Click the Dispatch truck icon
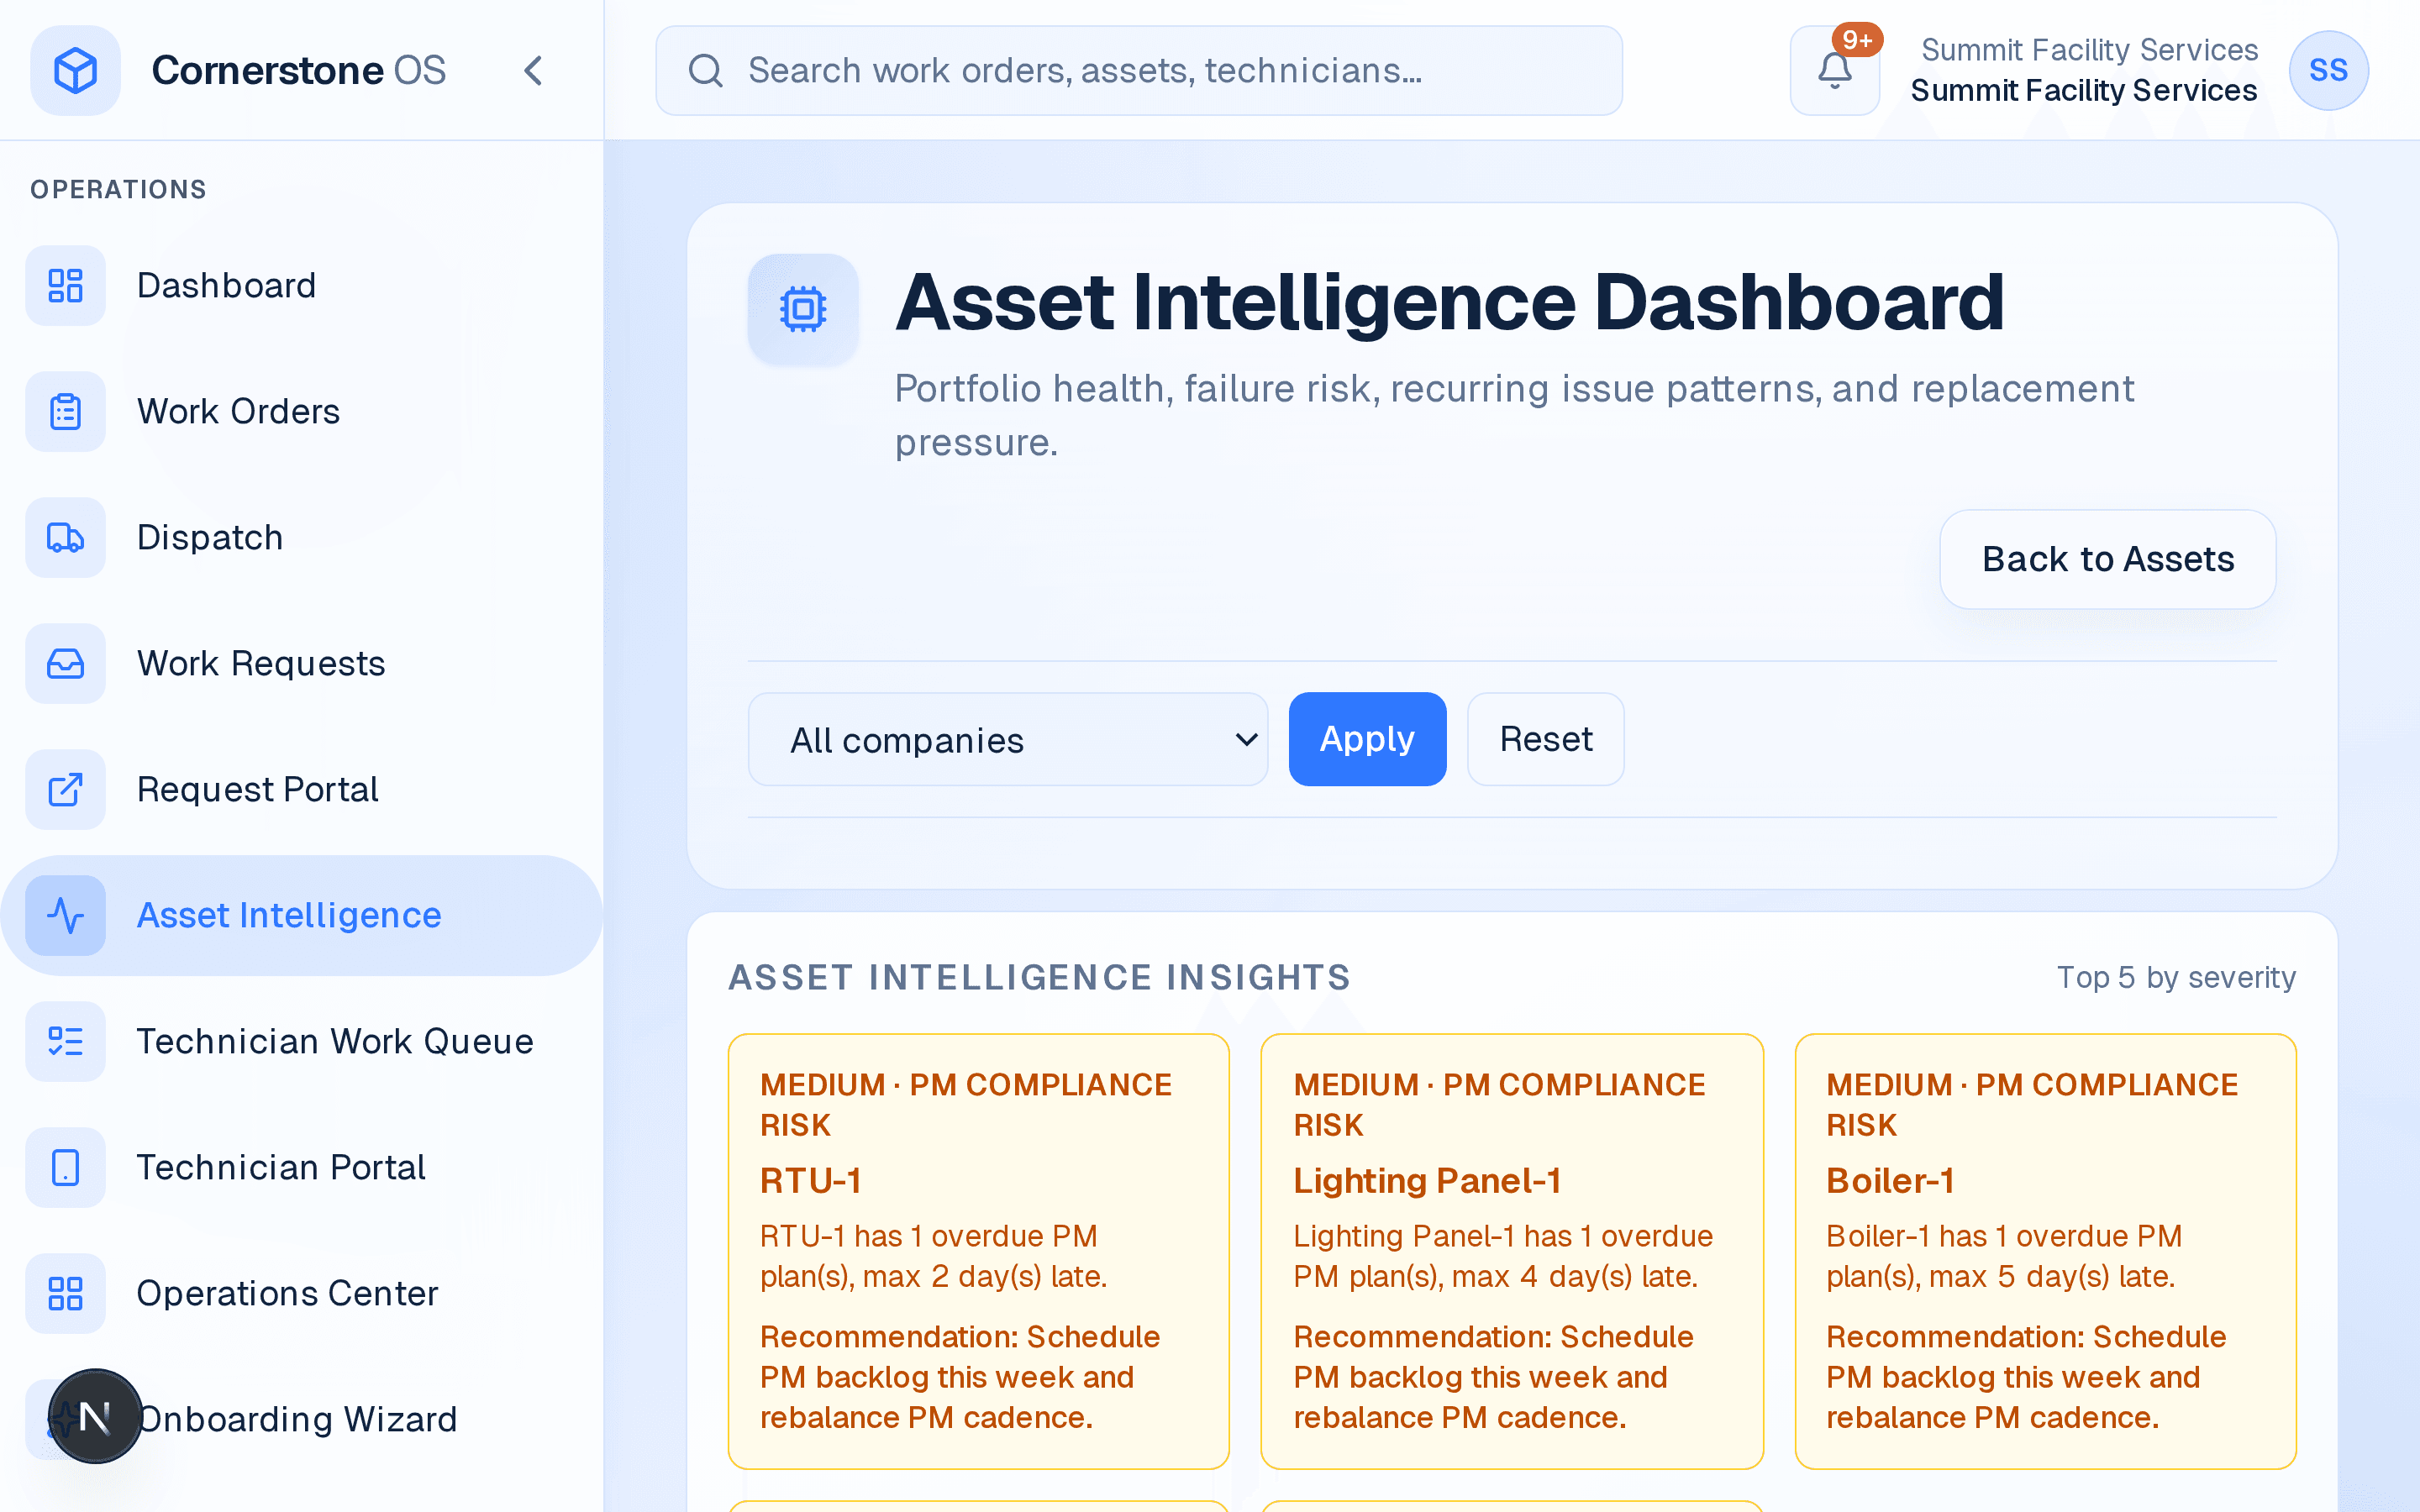 [x=66, y=537]
